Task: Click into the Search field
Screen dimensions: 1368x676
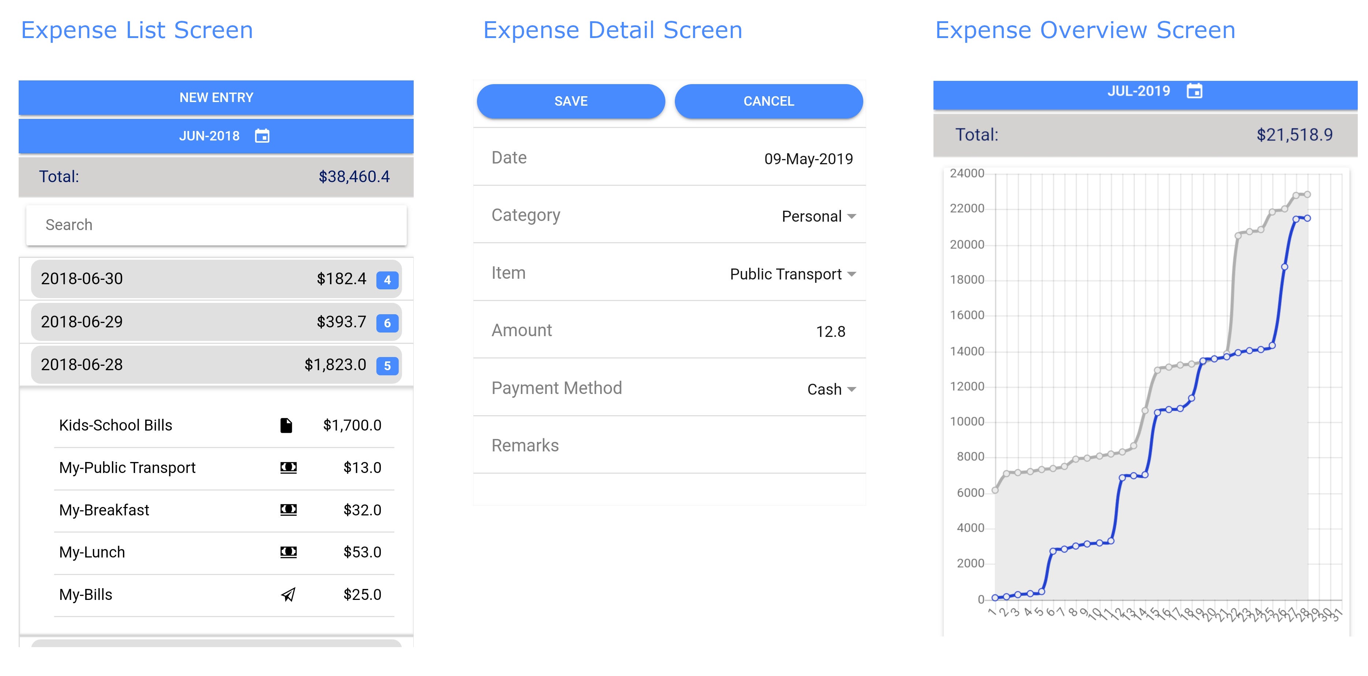Action: (x=216, y=225)
